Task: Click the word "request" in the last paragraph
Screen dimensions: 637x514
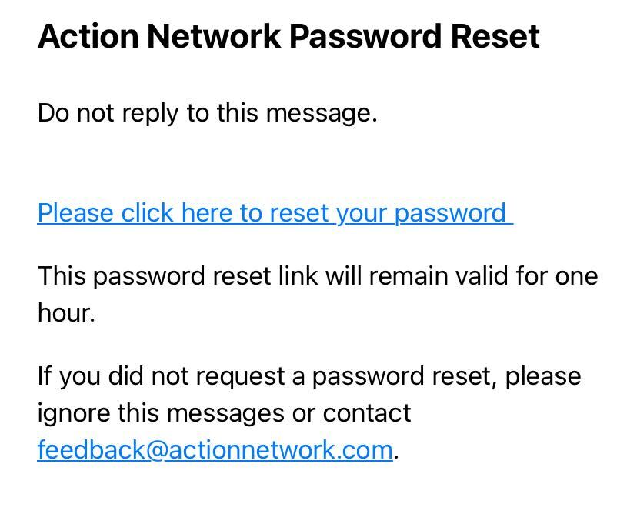Action: click(x=238, y=377)
